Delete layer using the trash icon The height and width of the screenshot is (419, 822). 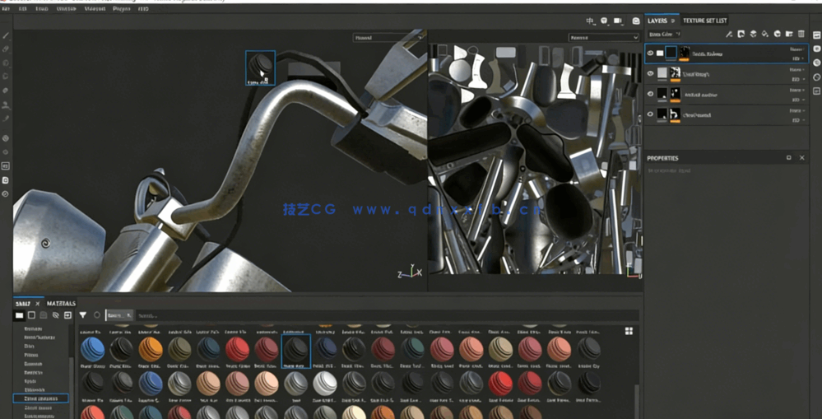click(x=801, y=34)
